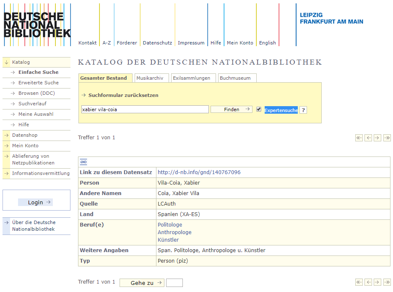Click the Gehe zu button
Viewport: 393px width, 292px height.
pos(142,283)
